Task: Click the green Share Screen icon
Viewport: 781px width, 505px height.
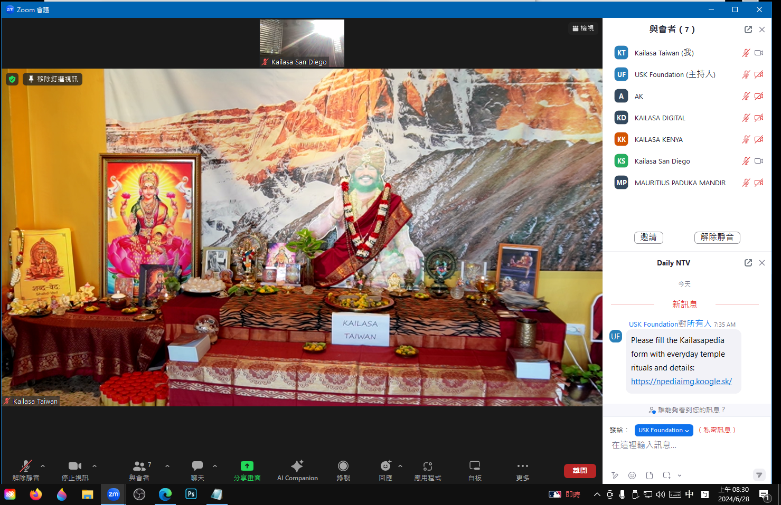Action: [247, 466]
